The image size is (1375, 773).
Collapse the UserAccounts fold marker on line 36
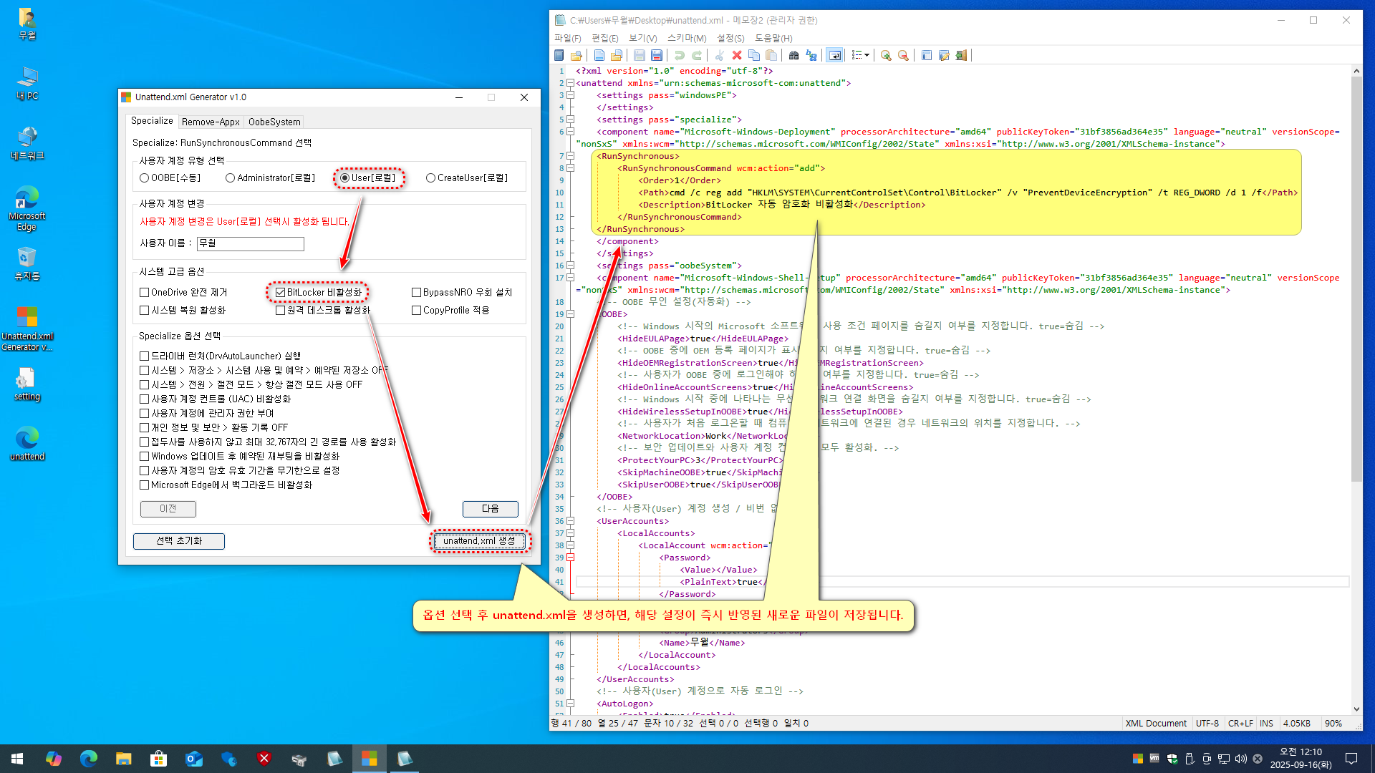(x=571, y=521)
